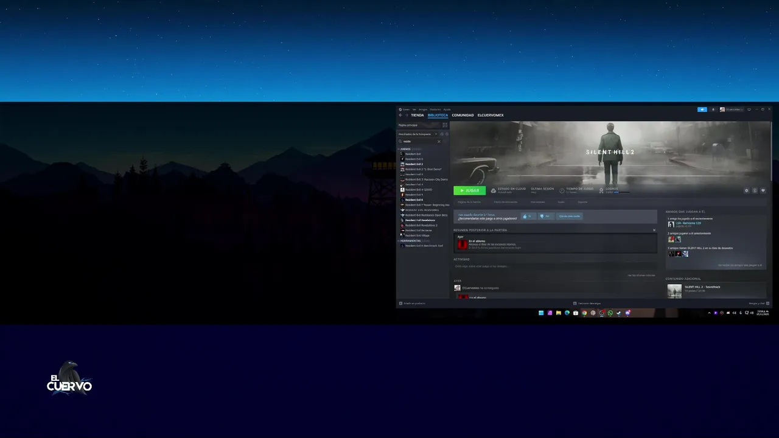The image size is (779, 438).
Task: Open the WhatsApp icon on taskbar
Action: pos(610,313)
